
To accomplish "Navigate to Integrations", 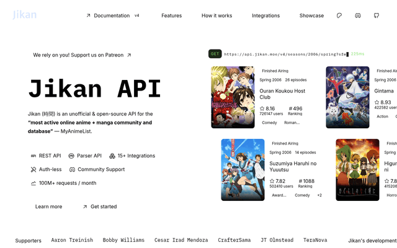I will point(265,15).
